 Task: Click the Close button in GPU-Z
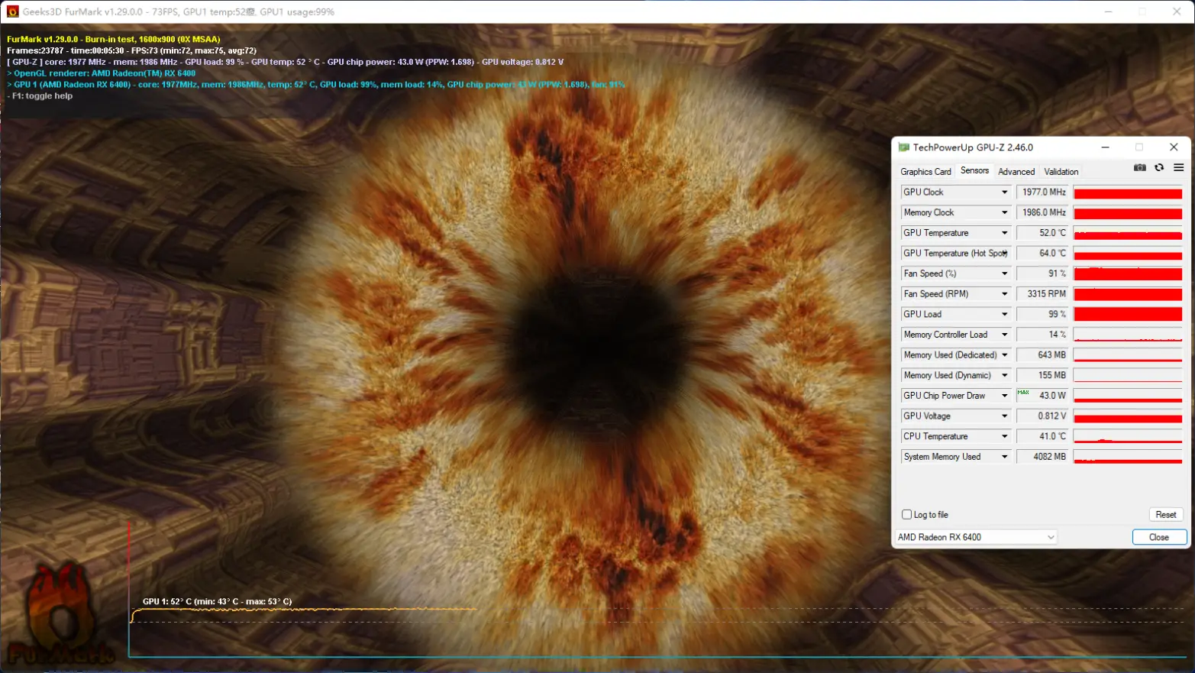coord(1159,537)
